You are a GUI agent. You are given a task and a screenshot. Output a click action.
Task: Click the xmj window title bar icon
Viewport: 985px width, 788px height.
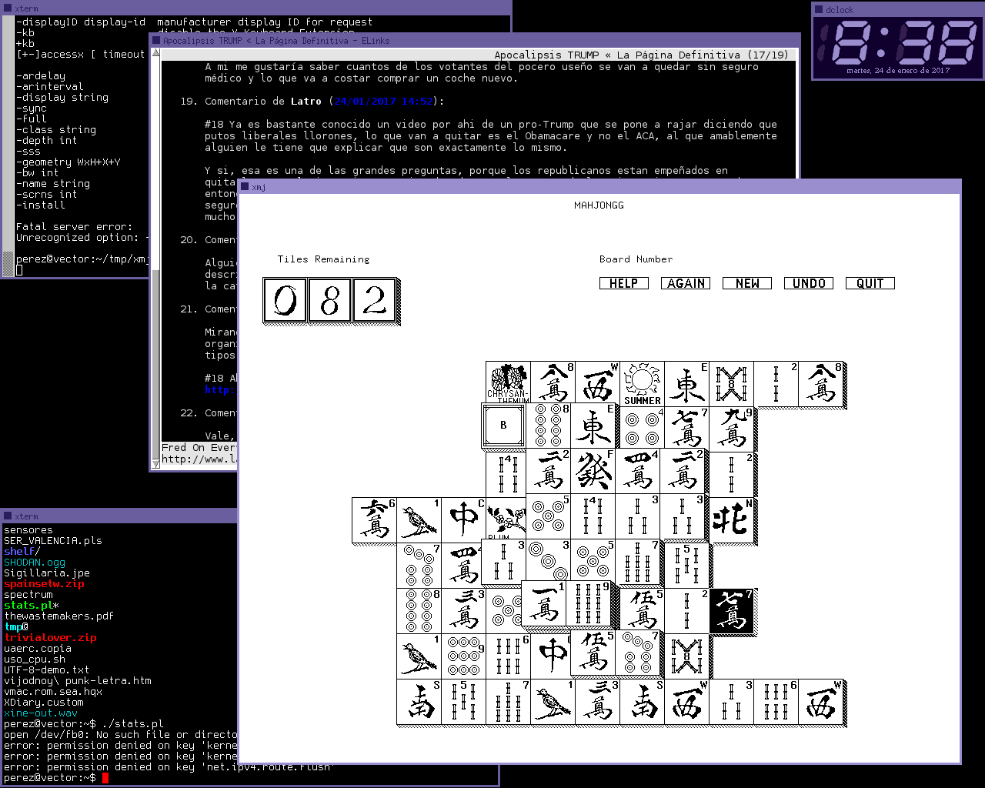(x=245, y=187)
